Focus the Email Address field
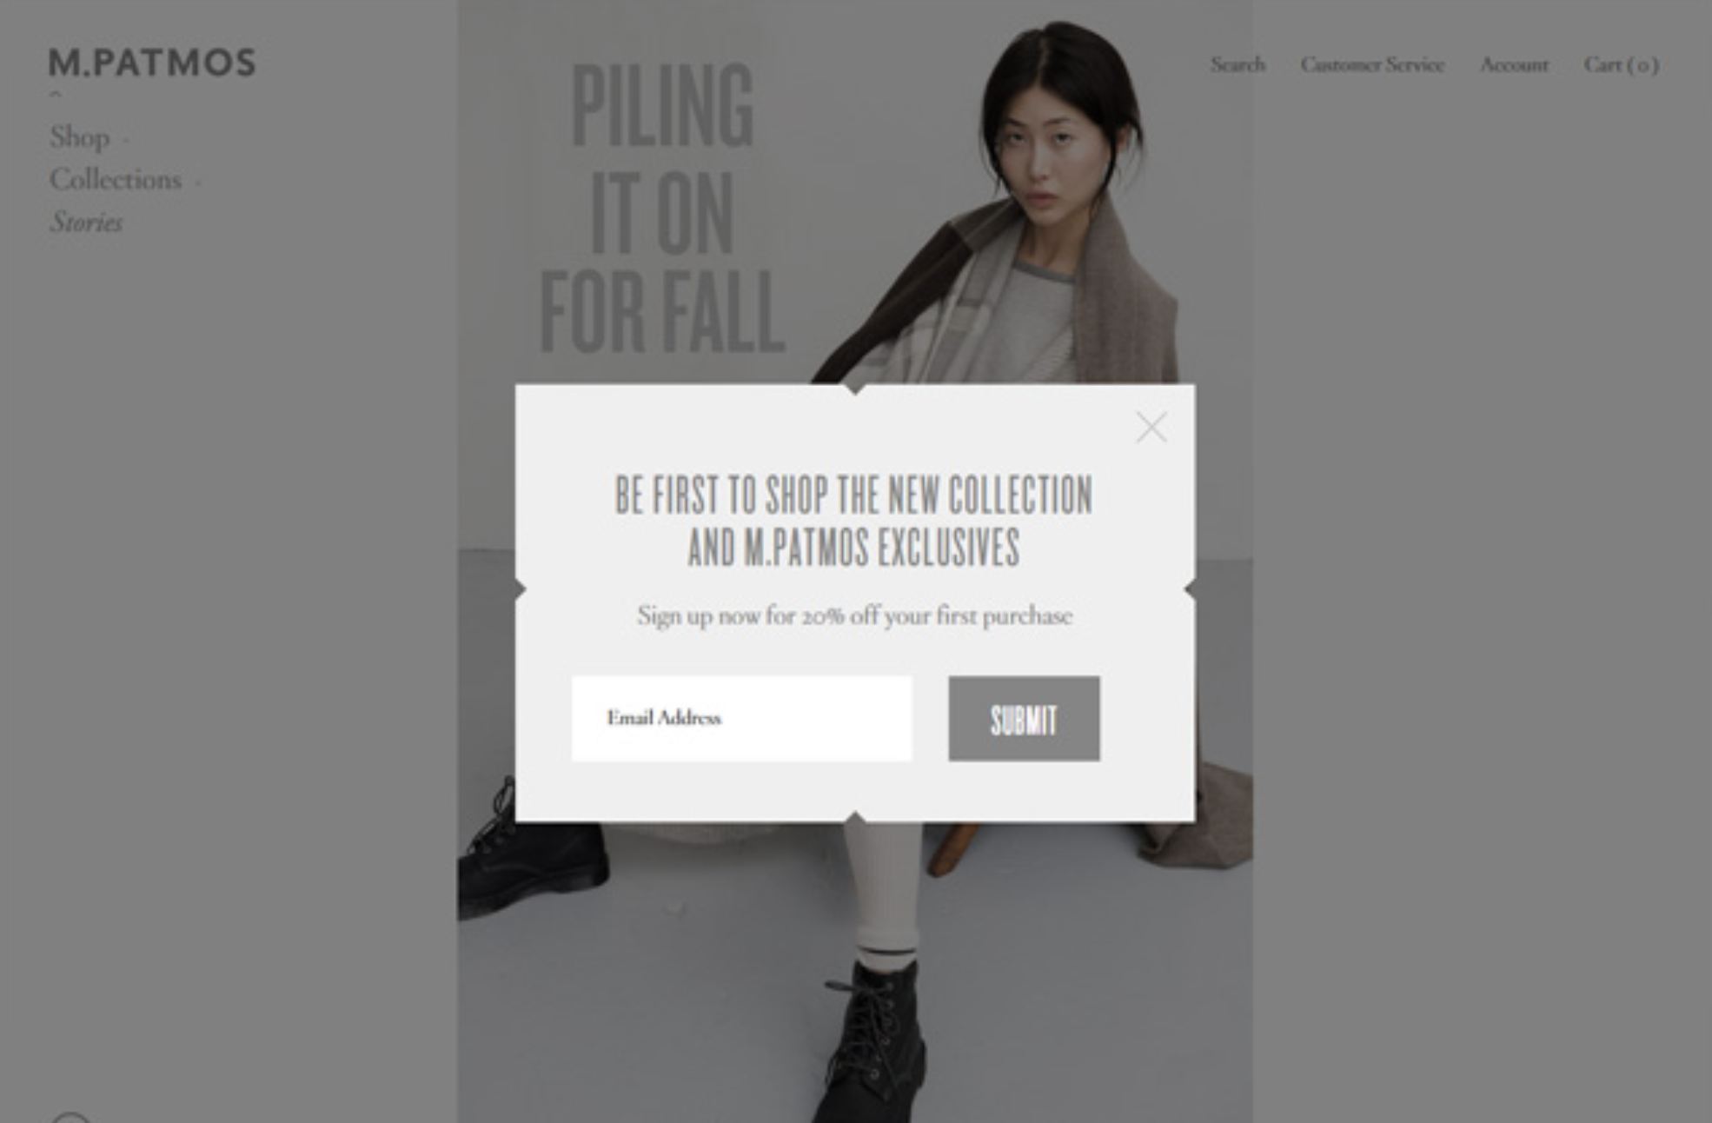Screen dimensions: 1712x1123 click(x=741, y=719)
